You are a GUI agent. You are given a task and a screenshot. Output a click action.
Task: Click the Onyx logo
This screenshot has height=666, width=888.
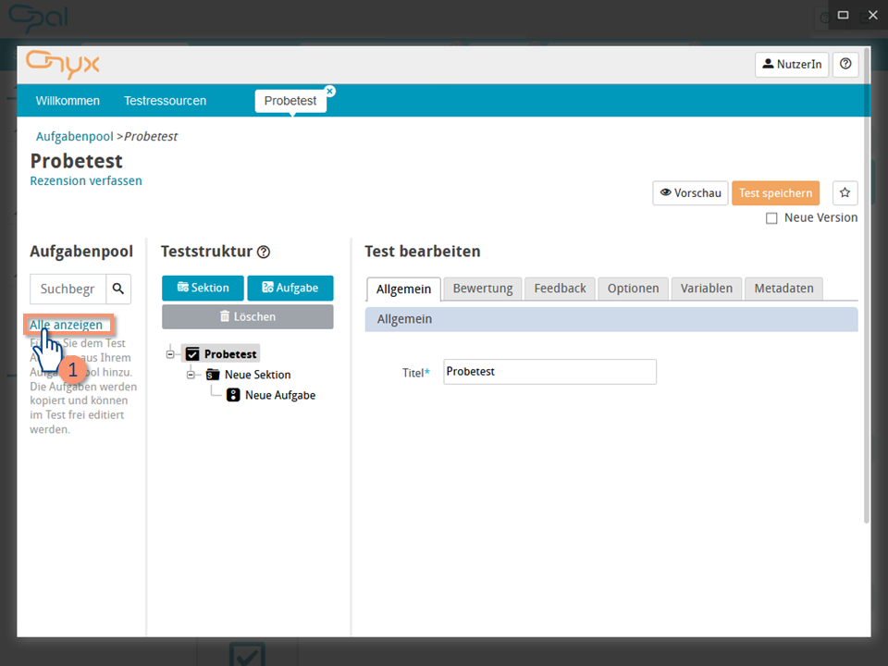(x=63, y=64)
